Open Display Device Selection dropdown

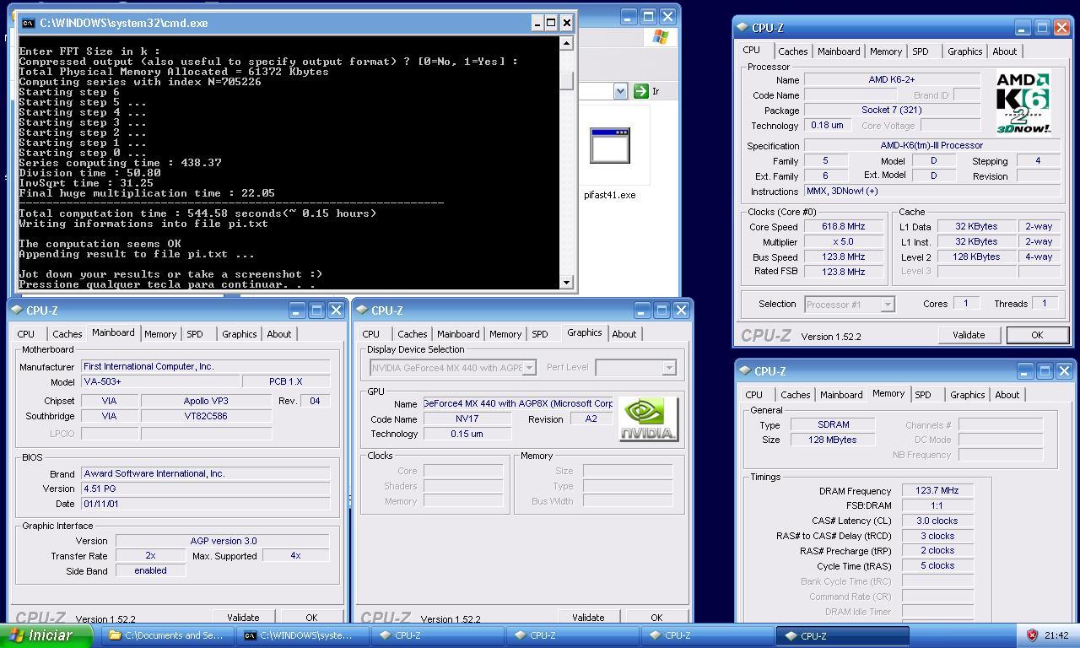(529, 368)
